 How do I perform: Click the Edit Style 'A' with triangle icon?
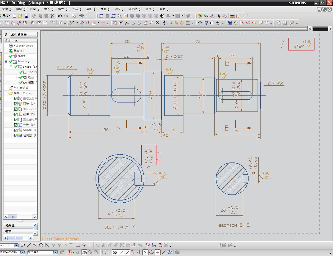pos(230,23)
